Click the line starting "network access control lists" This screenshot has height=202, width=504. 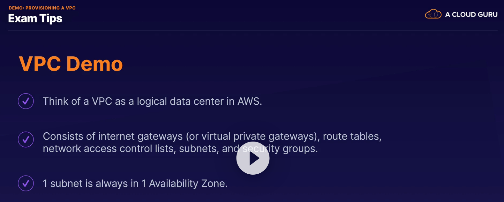point(109,149)
